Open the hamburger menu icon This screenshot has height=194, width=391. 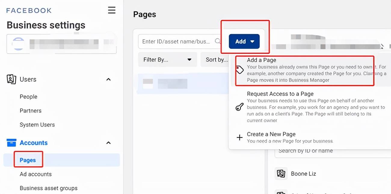(112, 10)
